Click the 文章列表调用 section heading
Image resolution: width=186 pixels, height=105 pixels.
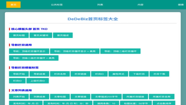(x=21, y=90)
